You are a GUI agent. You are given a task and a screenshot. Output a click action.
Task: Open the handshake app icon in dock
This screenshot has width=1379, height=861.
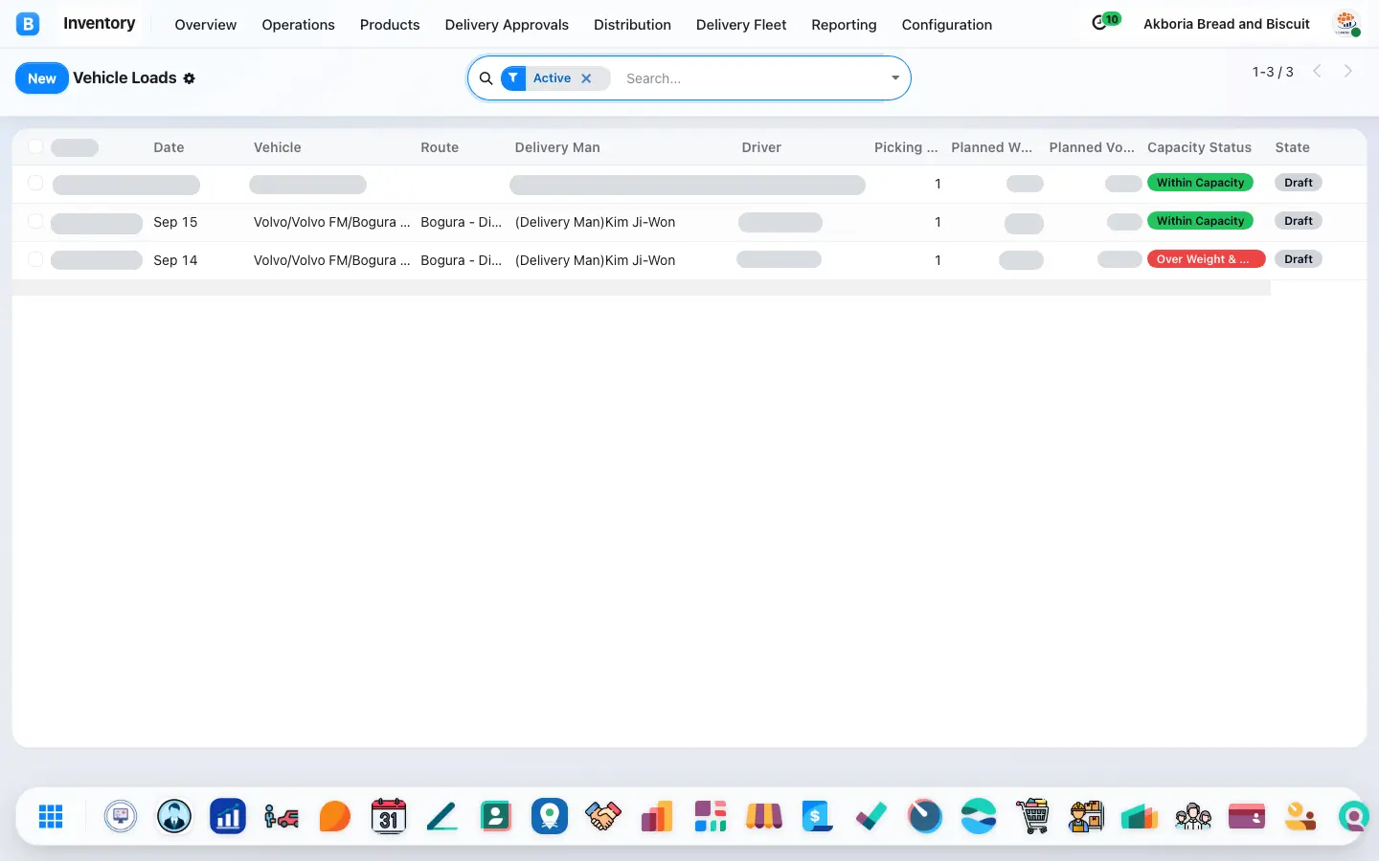pos(603,816)
